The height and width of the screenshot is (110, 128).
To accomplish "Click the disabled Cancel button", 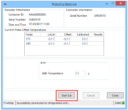I will (x=91, y=95).
